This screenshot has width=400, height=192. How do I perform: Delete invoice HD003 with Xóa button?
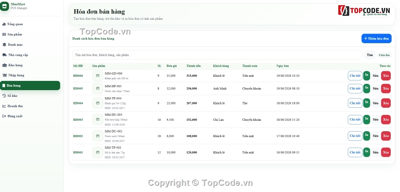click(386, 119)
